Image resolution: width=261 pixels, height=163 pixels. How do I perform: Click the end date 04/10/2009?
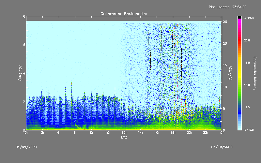[222, 147]
